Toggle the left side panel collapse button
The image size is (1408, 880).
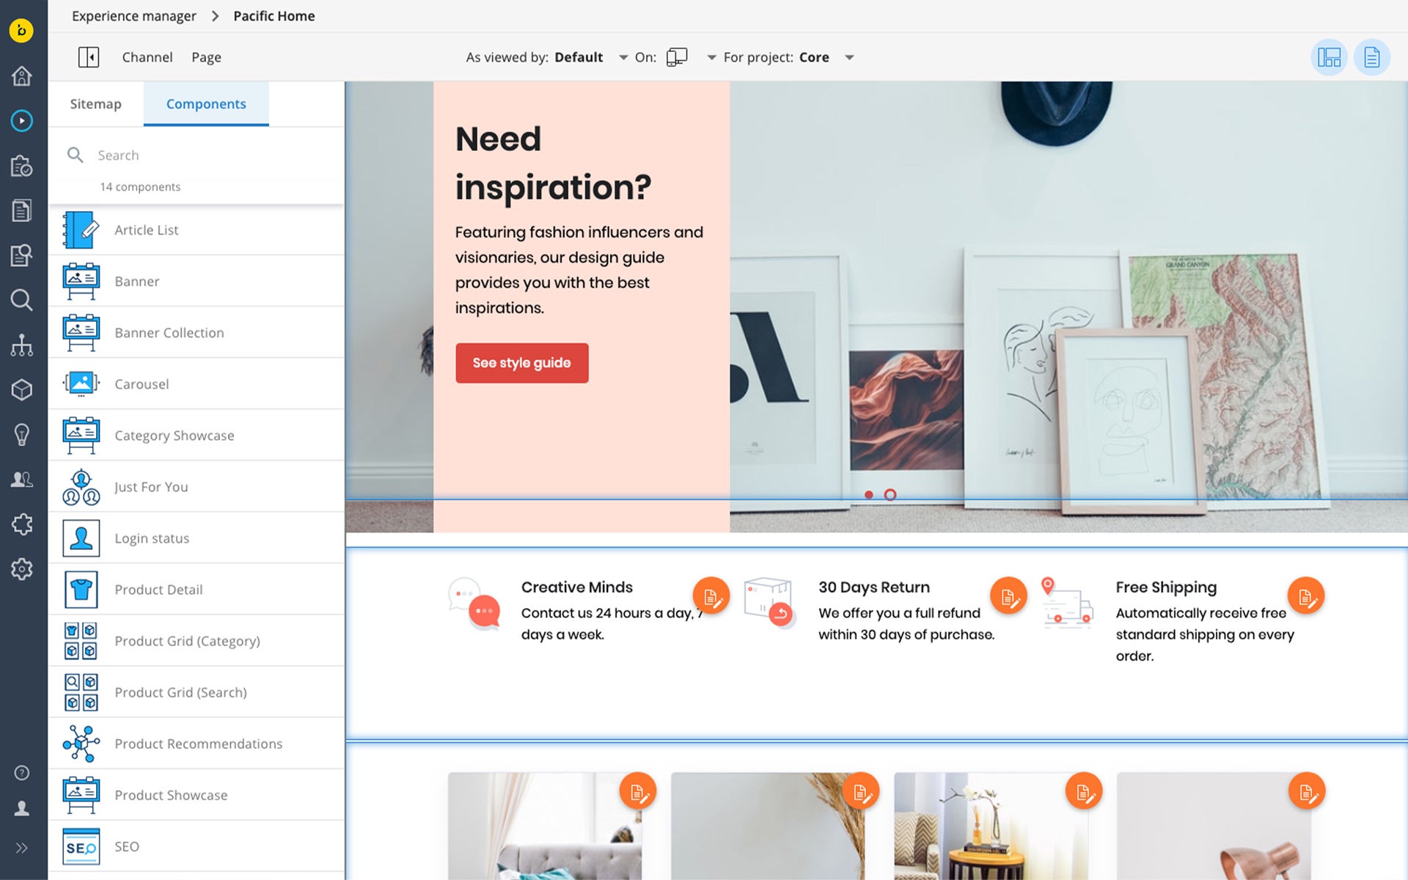click(x=88, y=57)
